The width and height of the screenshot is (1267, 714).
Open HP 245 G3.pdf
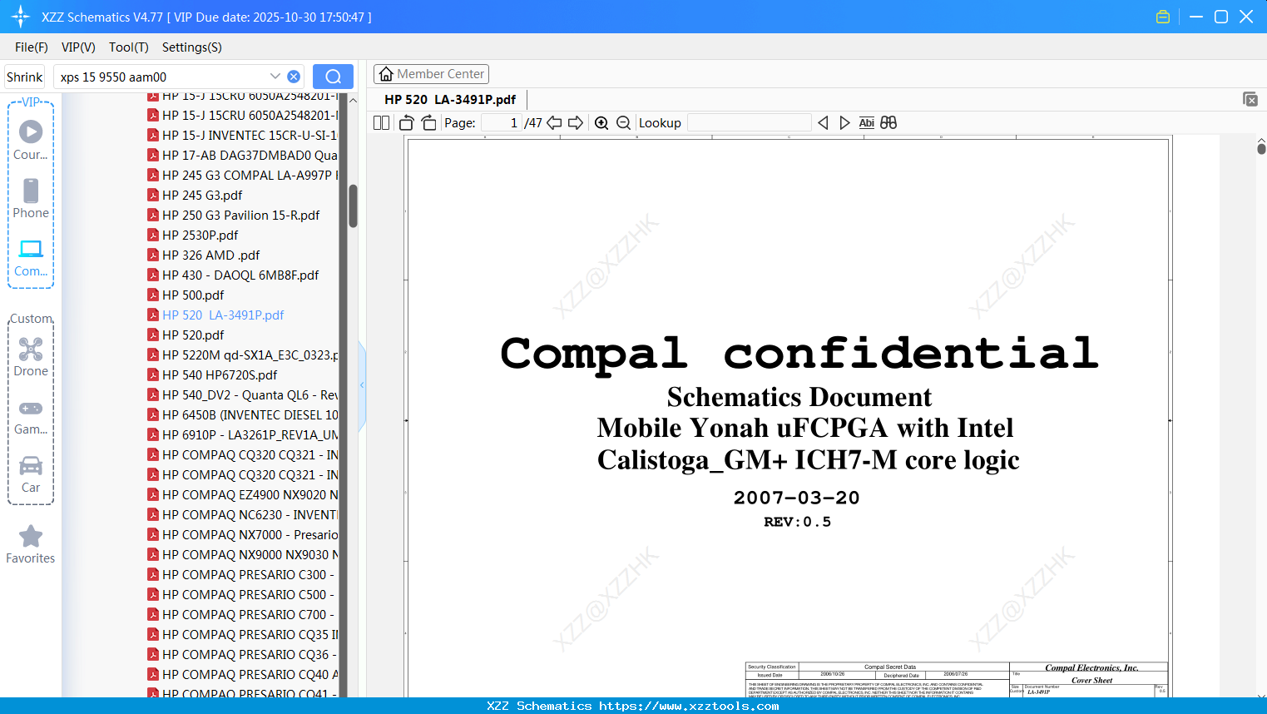[x=195, y=195]
